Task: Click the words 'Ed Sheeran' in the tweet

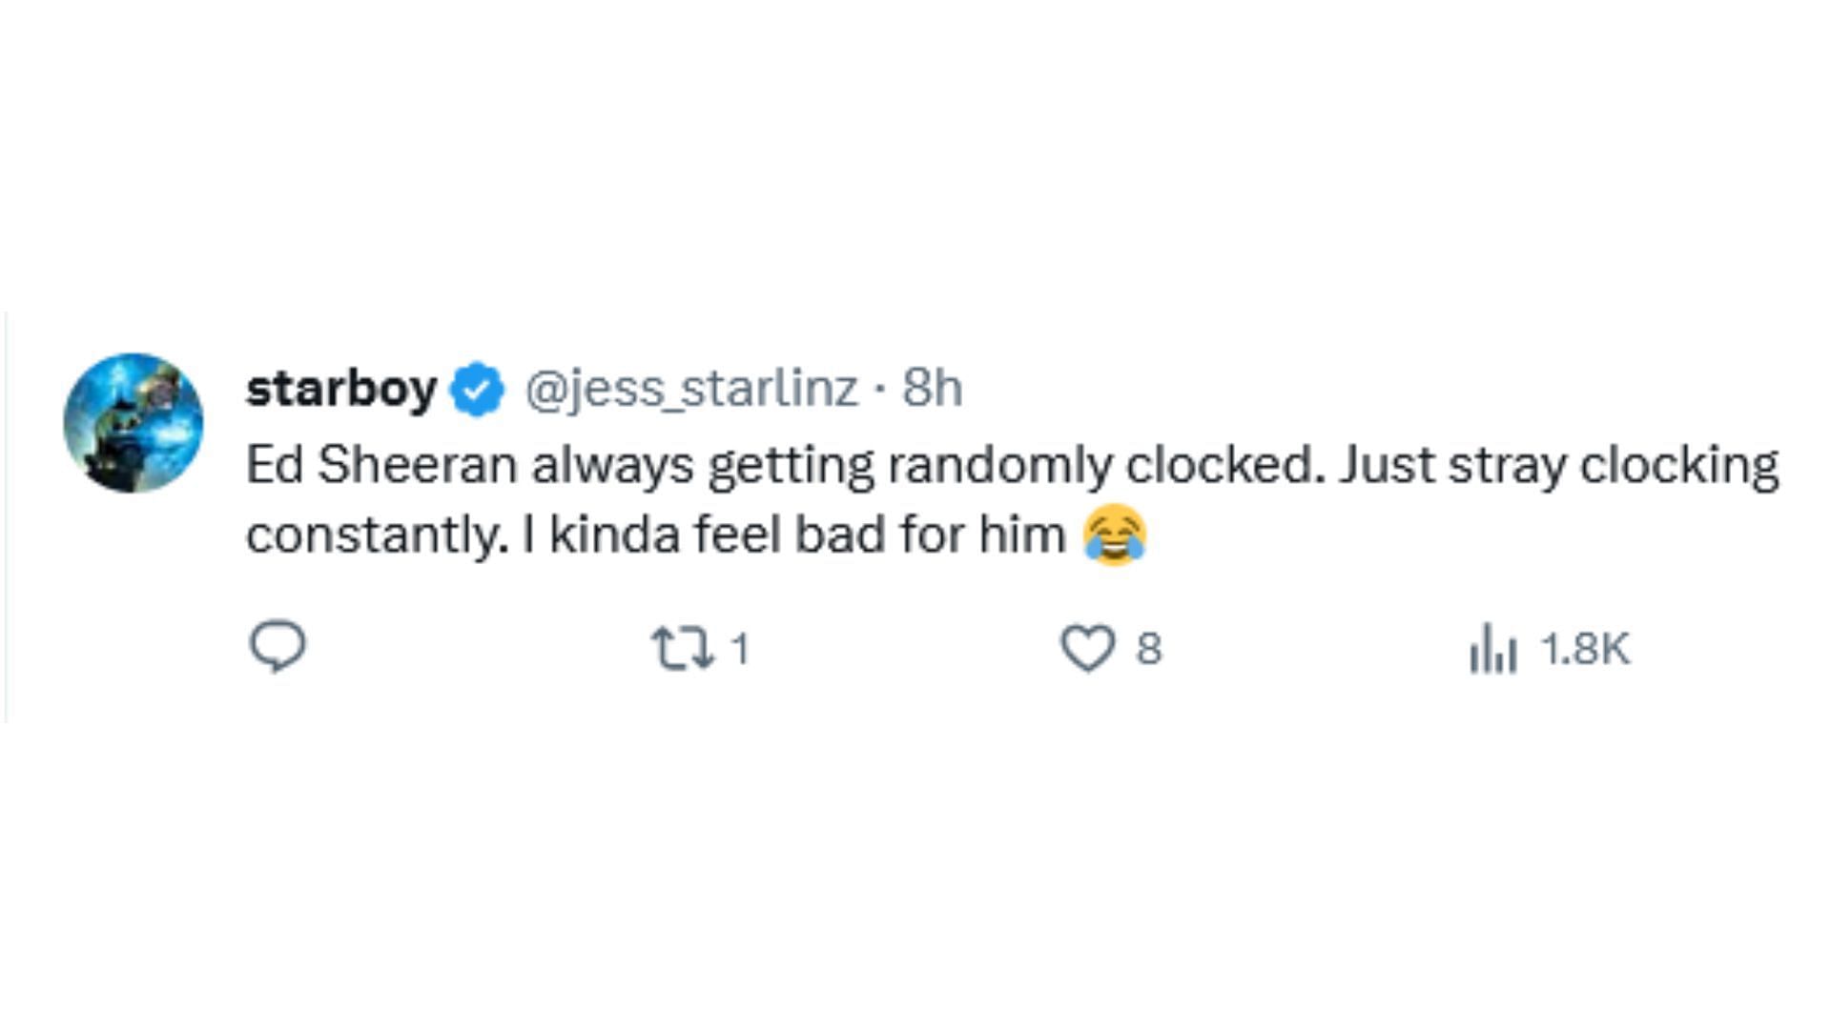Action: tap(381, 466)
